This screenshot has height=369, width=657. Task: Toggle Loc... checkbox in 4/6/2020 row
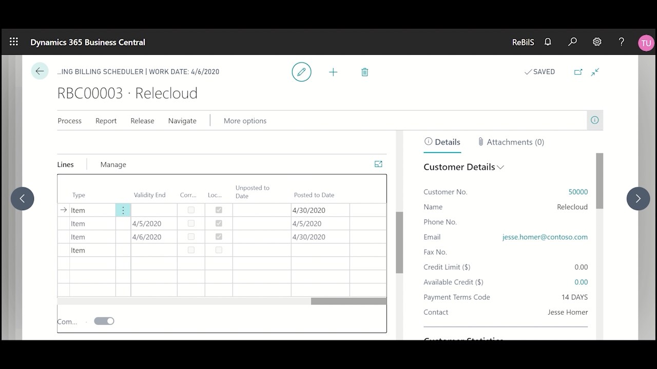point(219,237)
